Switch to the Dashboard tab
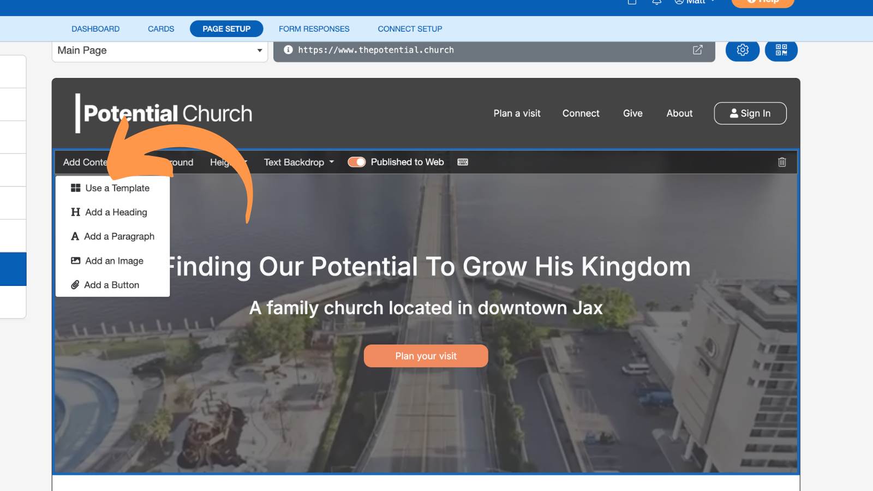Viewport: 873px width, 491px height. pos(95,29)
